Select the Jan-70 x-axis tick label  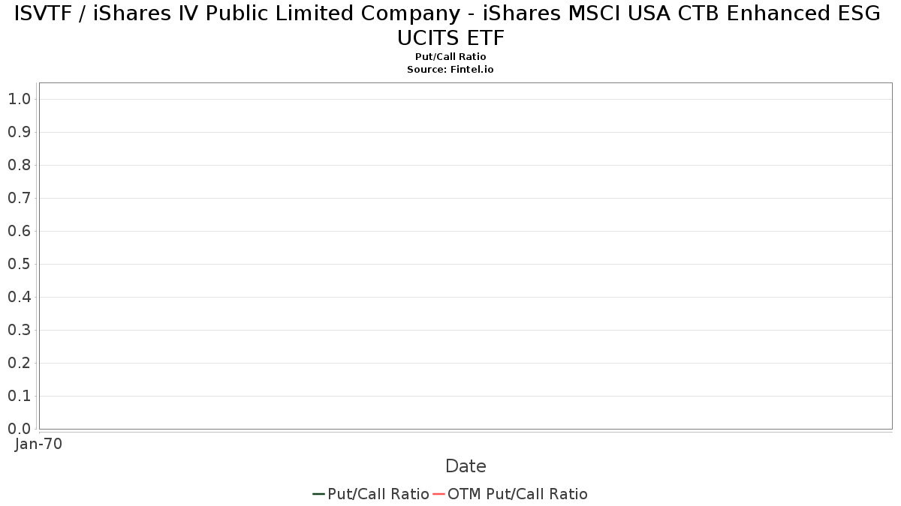39,444
